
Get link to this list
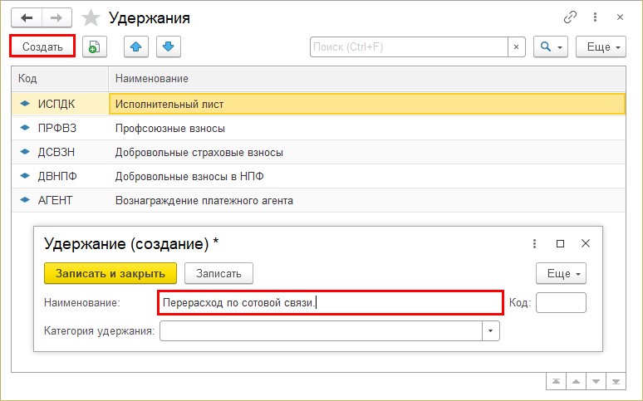(x=570, y=17)
